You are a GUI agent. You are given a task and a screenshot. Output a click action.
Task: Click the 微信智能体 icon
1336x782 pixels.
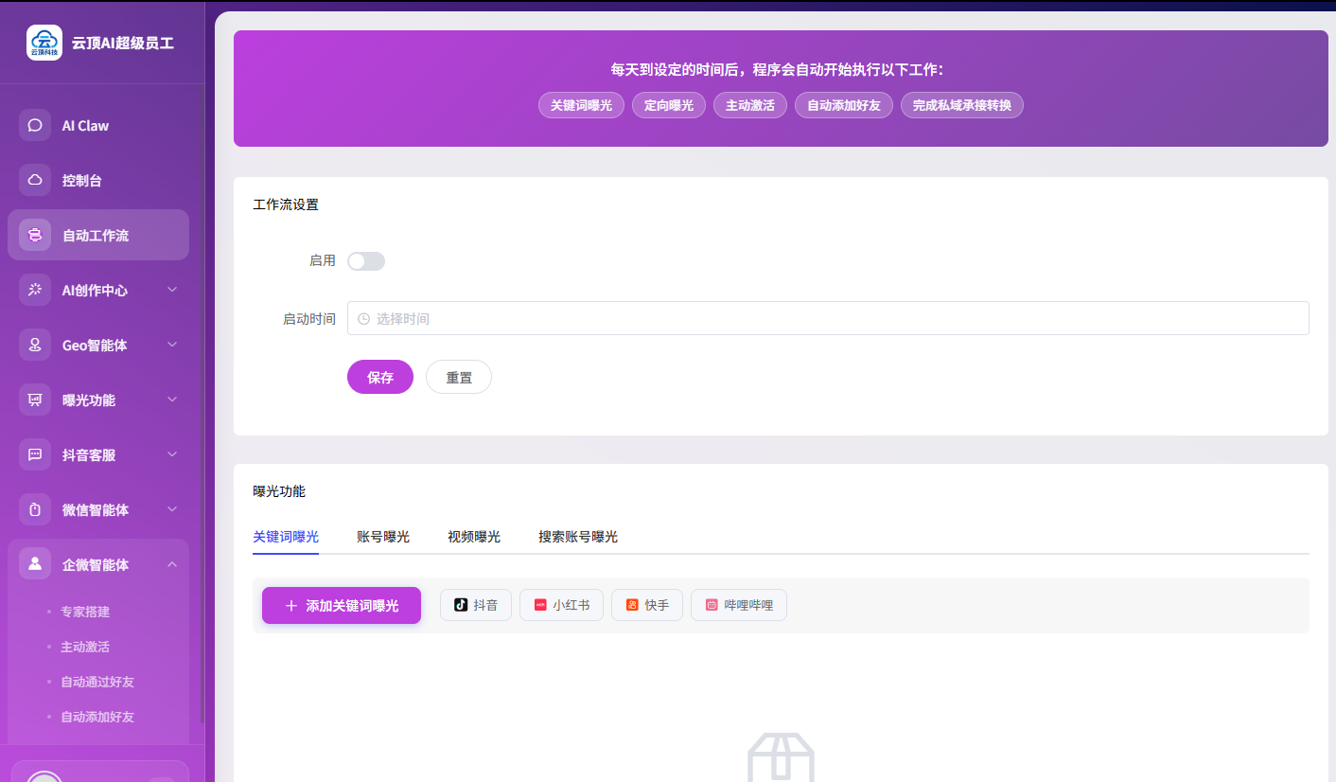pyautogui.click(x=35, y=509)
